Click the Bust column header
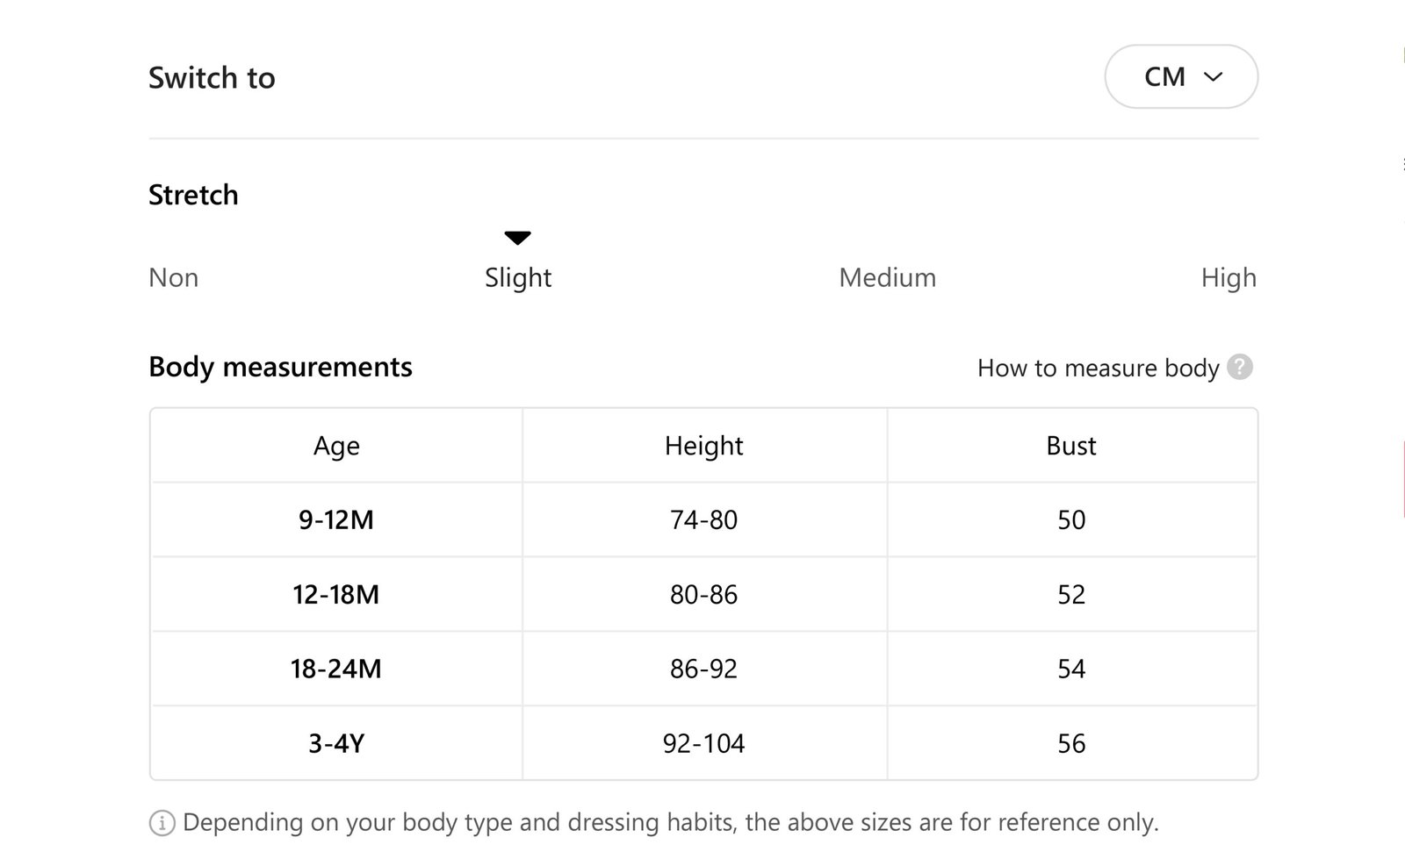 pyautogui.click(x=1071, y=446)
